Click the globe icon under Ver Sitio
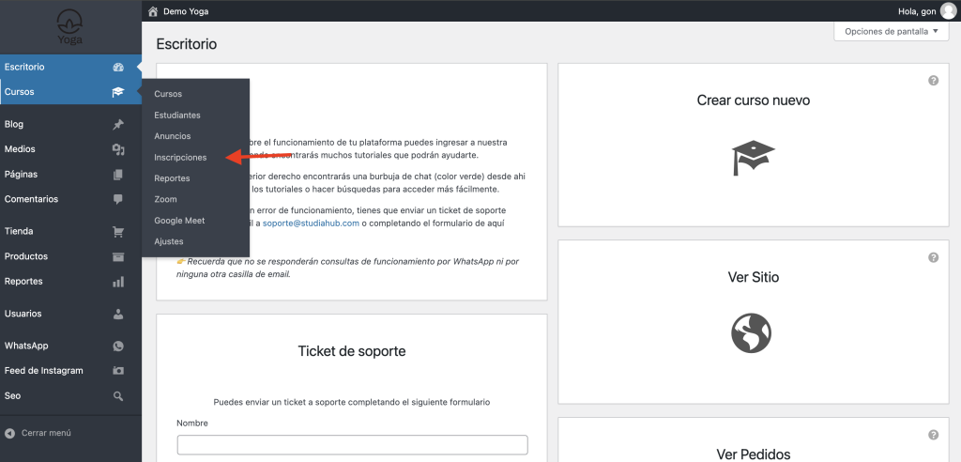The height and width of the screenshot is (462, 961). click(x=751, y=333)
